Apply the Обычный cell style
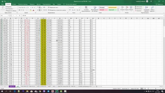The image size is (165, 93). (x=103, y=7)
